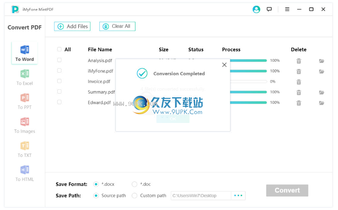Viewport: 338px width, 210px height.
Task: Check the Edward.pdf checkbox
Action: pyautogui.click(x=59, y=102)
